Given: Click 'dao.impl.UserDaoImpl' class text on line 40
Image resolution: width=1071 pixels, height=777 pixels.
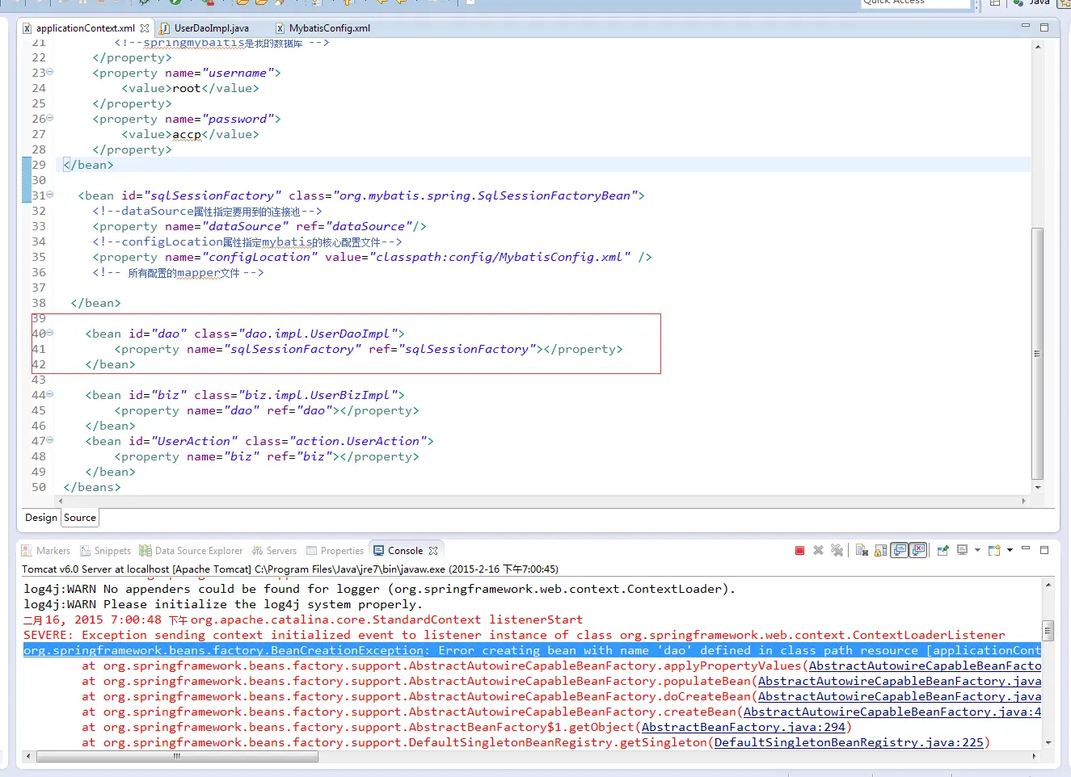Looking at the screenshot, I should pos(317,334).
